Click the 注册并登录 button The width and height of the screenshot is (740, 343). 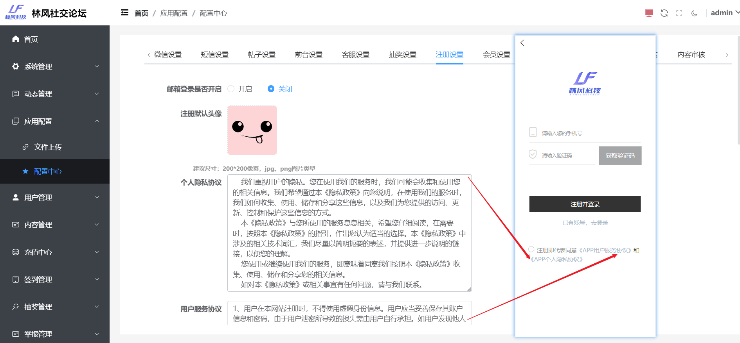click(x=585, y=204)
